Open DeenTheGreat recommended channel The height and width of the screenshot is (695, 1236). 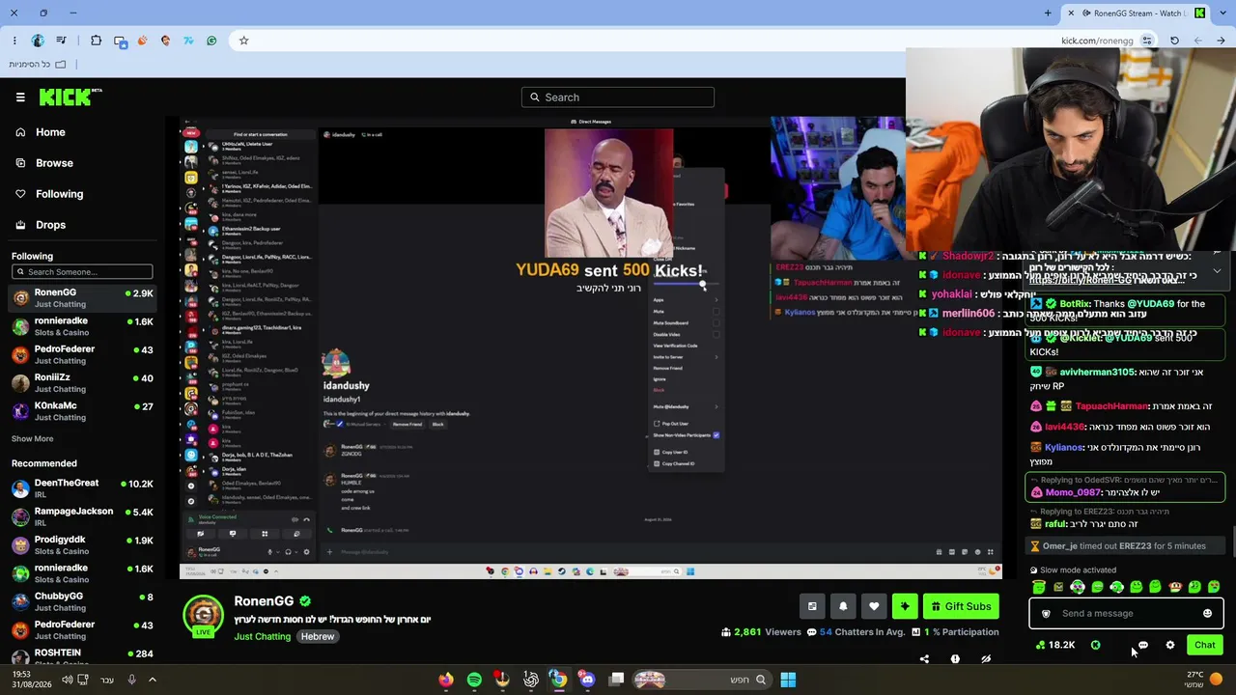coord(82,488)
